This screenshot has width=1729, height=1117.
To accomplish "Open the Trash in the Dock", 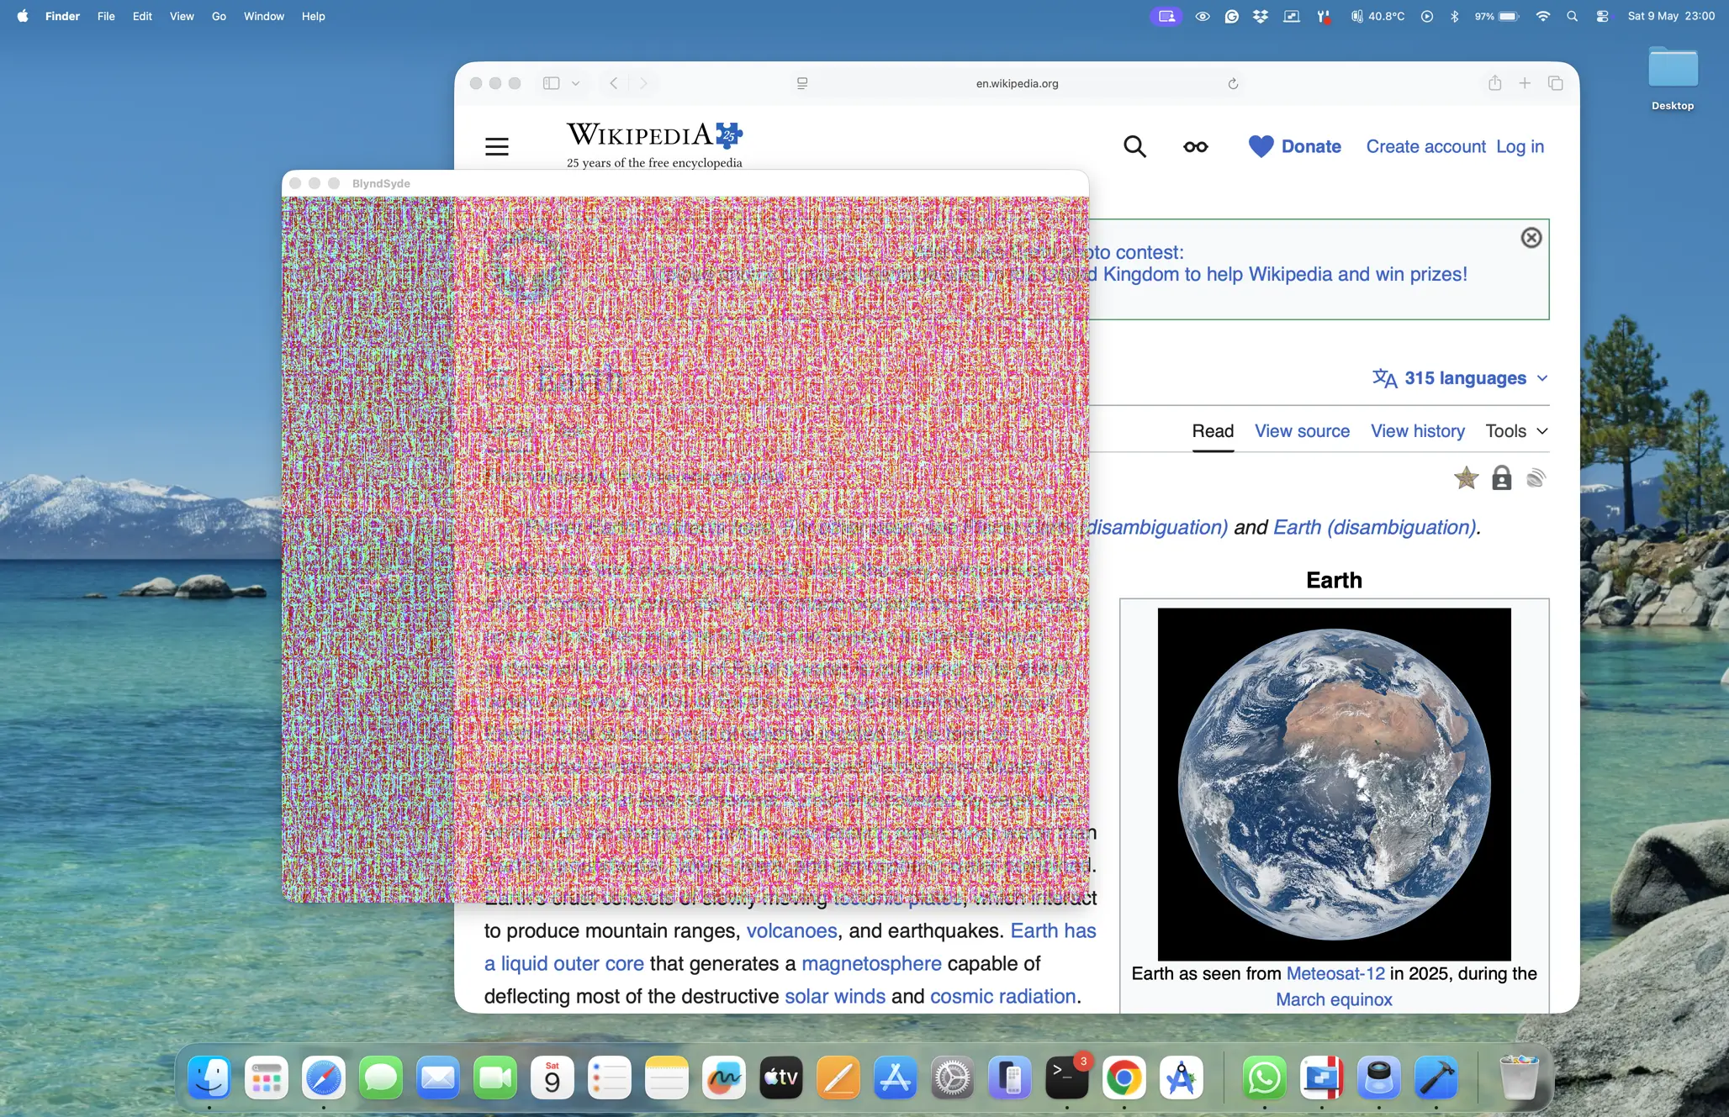I will (x=1519, y=1078).
